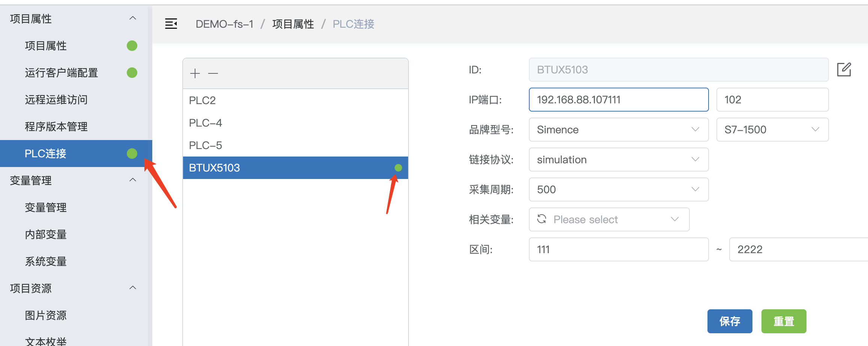This screenshot has height=346, width=868.
Task: Open 程序版本管理 in the sidebar
Action: [x=56, y=127]
